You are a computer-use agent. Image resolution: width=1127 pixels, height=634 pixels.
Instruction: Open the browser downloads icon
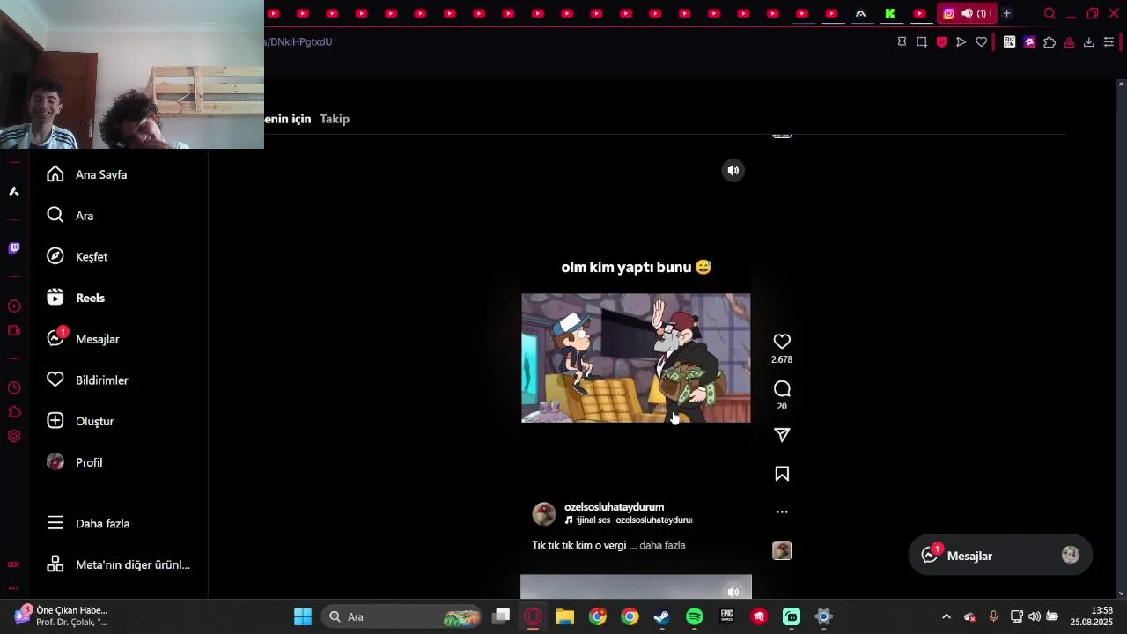1088,41
